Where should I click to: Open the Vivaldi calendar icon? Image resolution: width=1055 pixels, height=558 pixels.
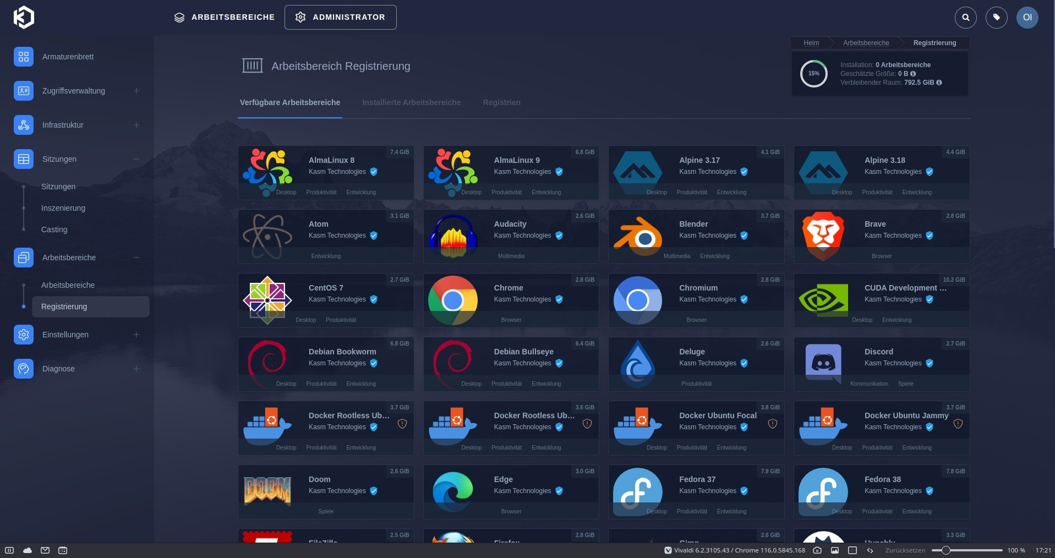click(63, 550)
